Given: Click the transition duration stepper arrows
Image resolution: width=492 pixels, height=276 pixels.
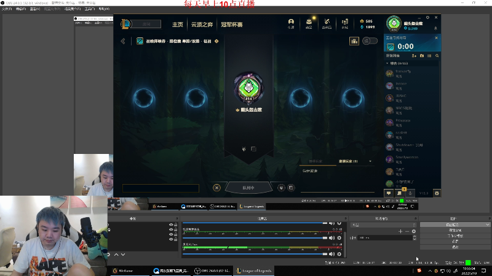Looking at the screenshot, I should point(415,238).
